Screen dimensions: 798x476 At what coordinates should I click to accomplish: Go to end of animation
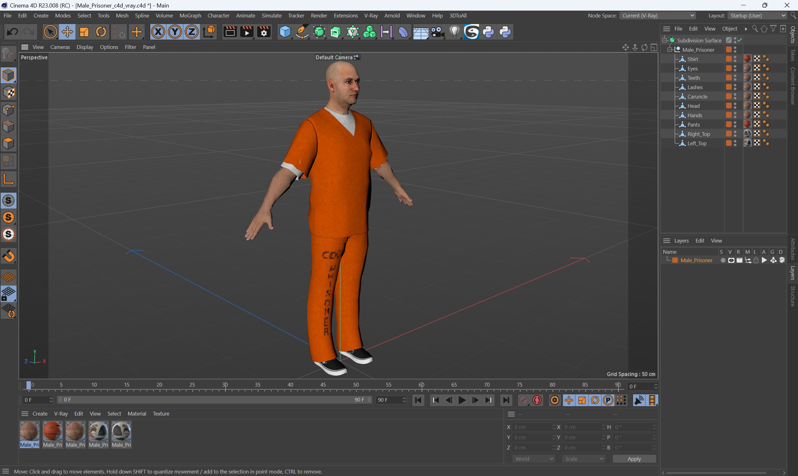(x=506, y=400)
